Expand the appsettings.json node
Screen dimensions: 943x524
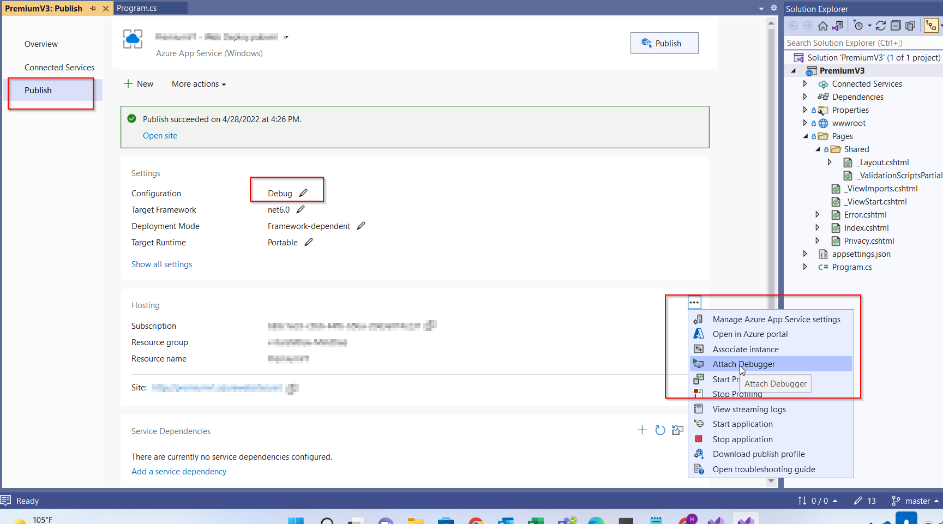coord(805,254)
